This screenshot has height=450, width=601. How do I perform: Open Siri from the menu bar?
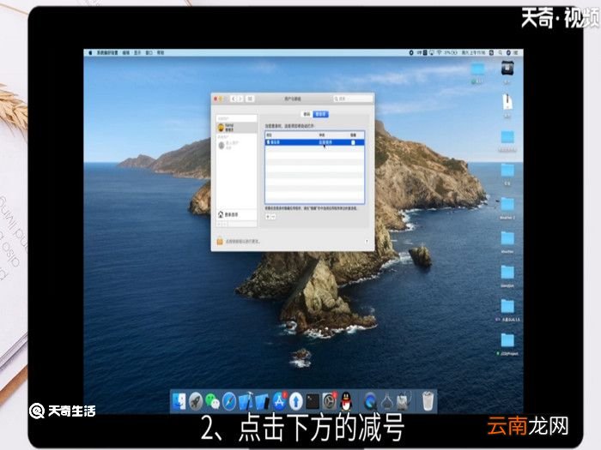point(508,53)
